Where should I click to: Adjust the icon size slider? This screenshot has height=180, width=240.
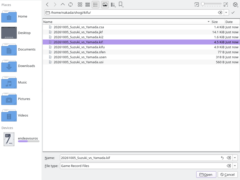coord(211,4)
